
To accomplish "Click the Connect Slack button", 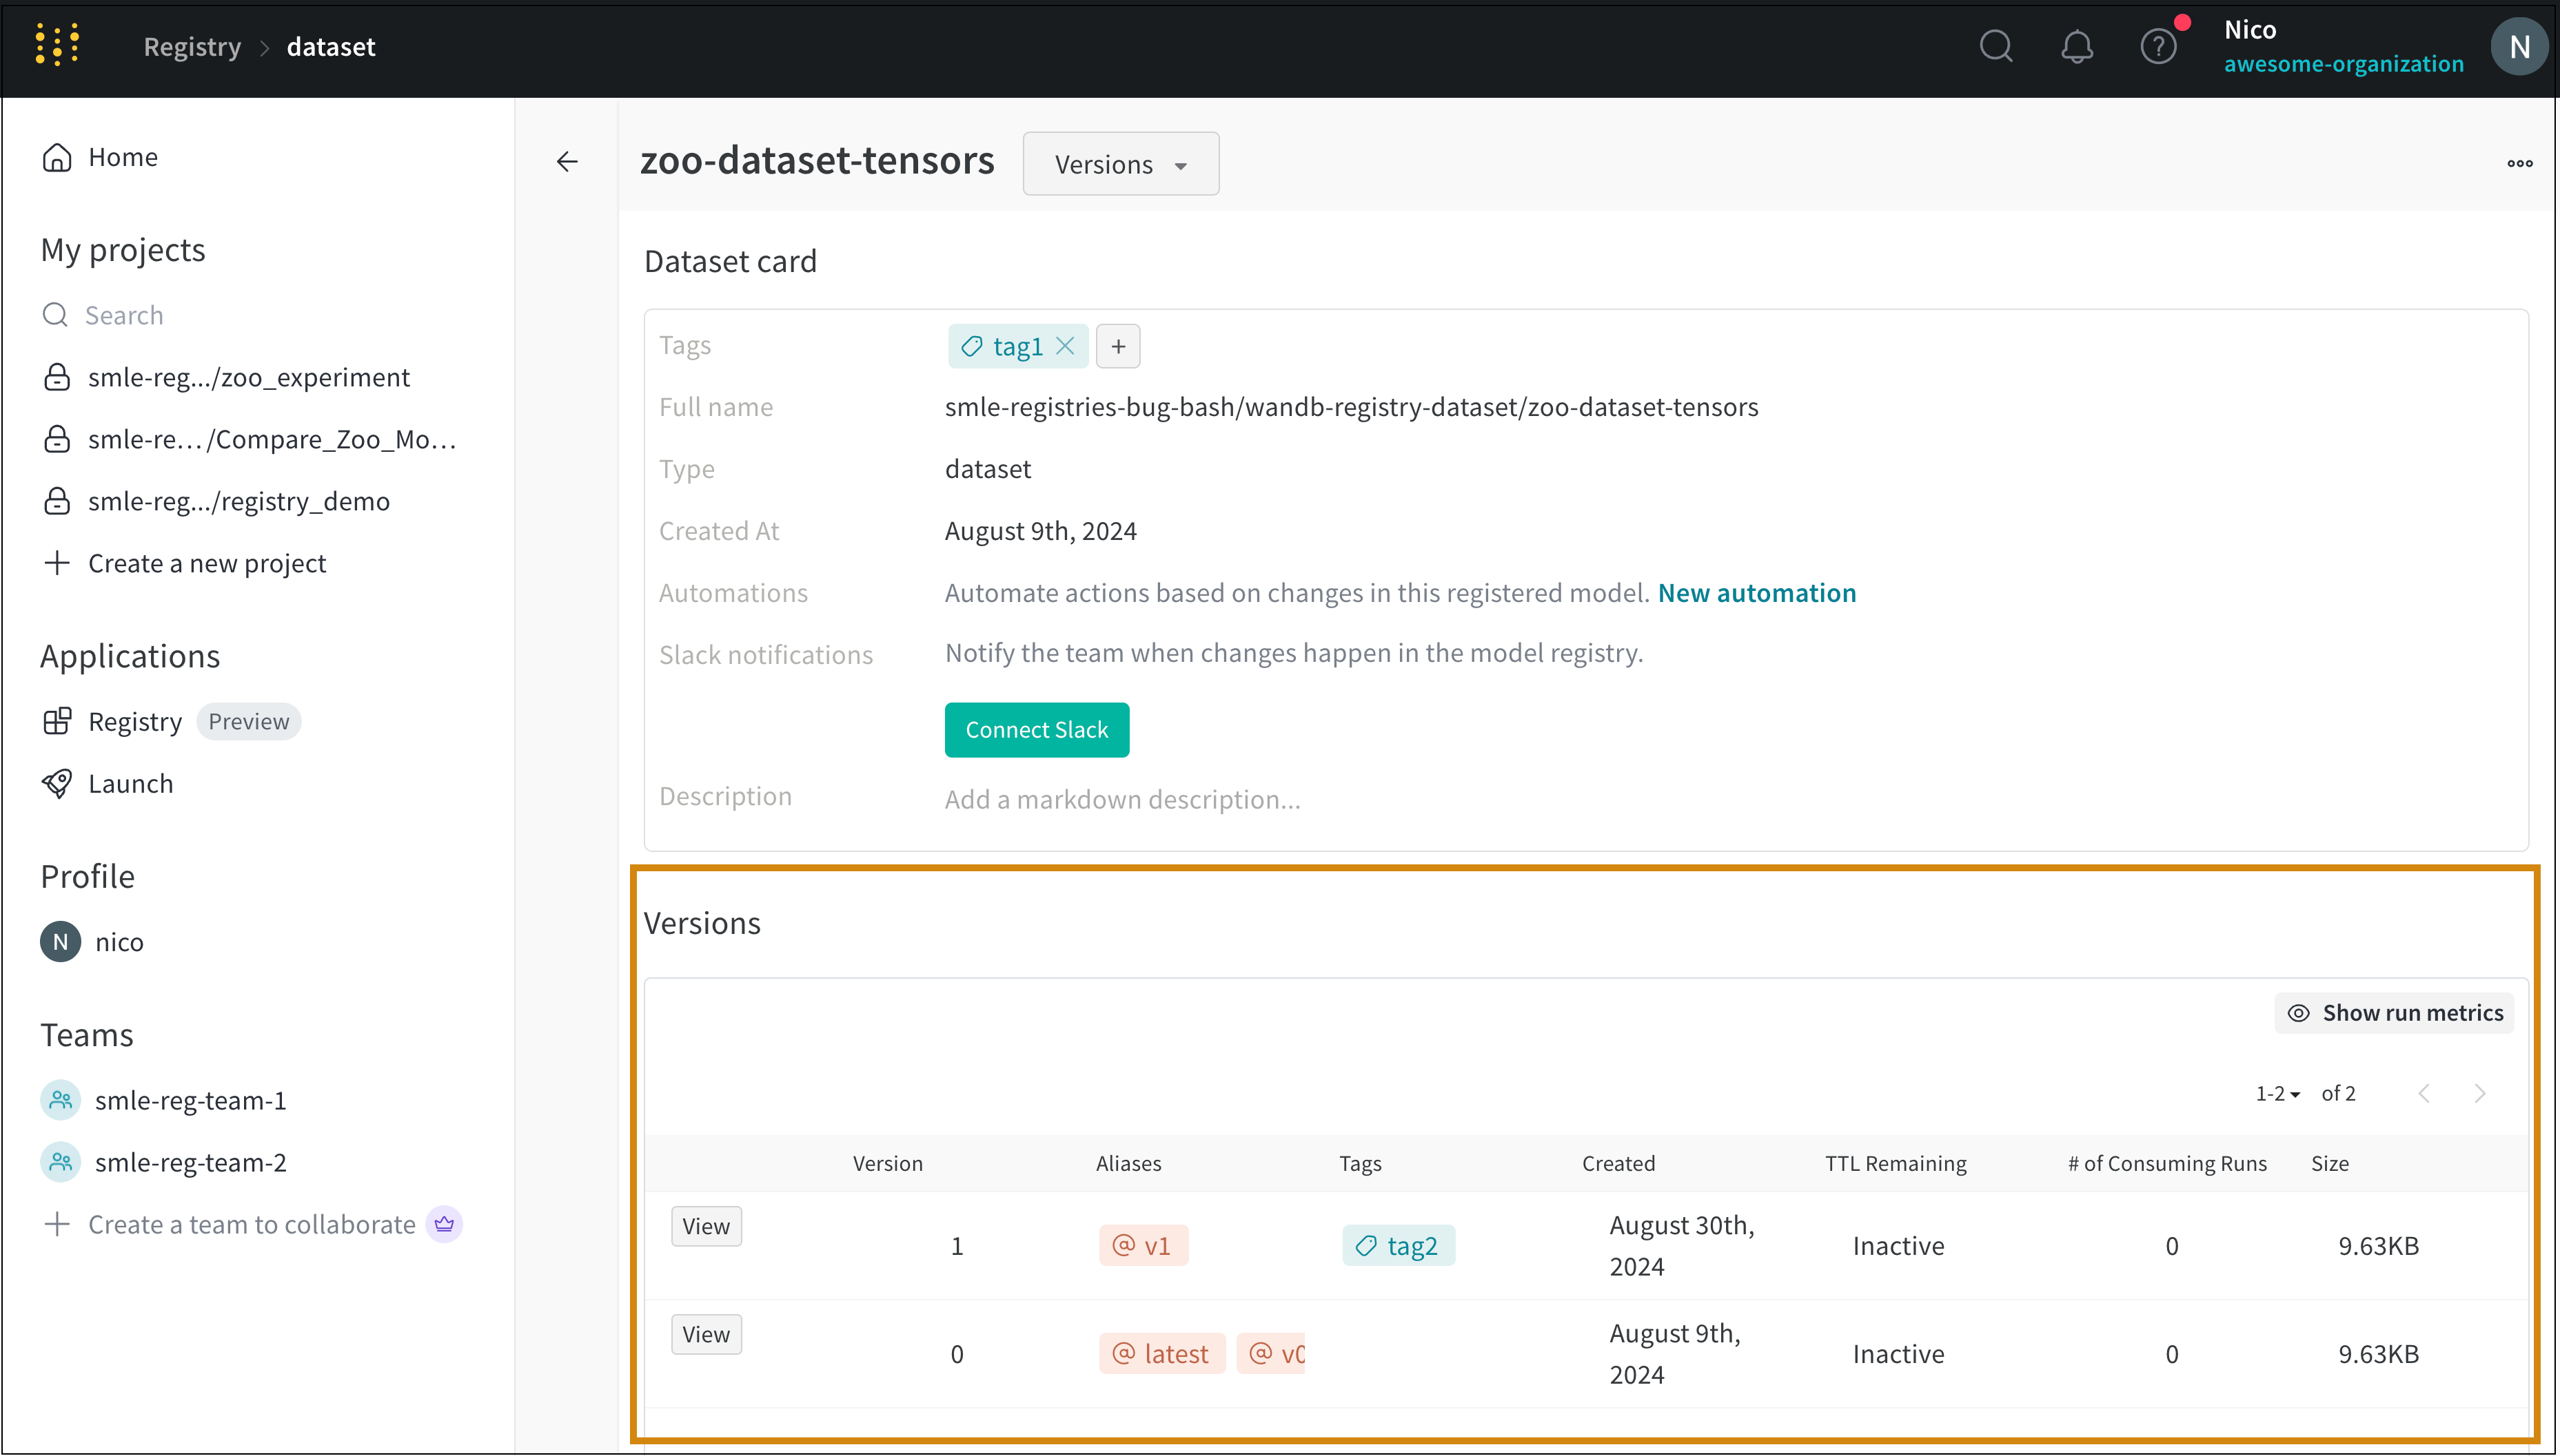I will [x=1036, y=729].
